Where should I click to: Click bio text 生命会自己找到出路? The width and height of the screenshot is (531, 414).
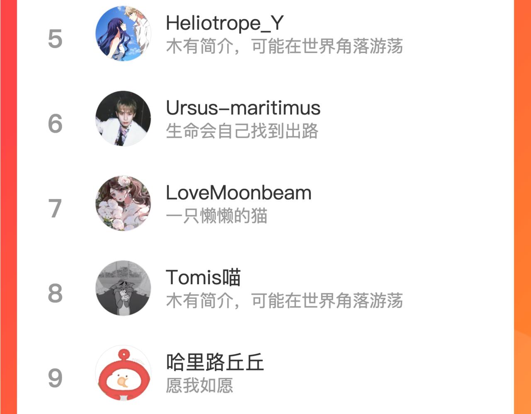[242, 131]
